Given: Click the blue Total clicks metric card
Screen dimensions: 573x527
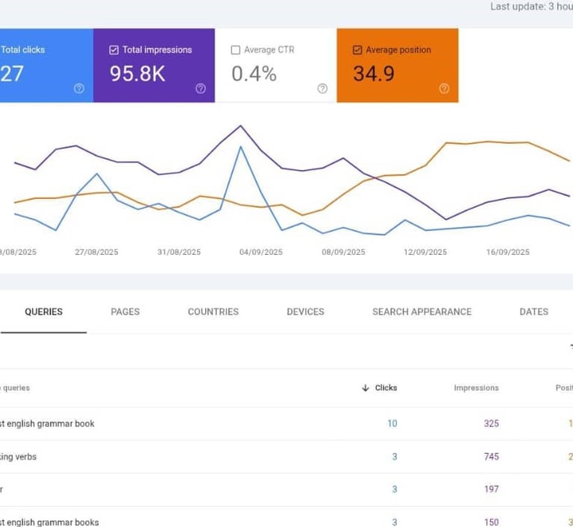Looking at the screenshot, I should (x=45, y=65).
